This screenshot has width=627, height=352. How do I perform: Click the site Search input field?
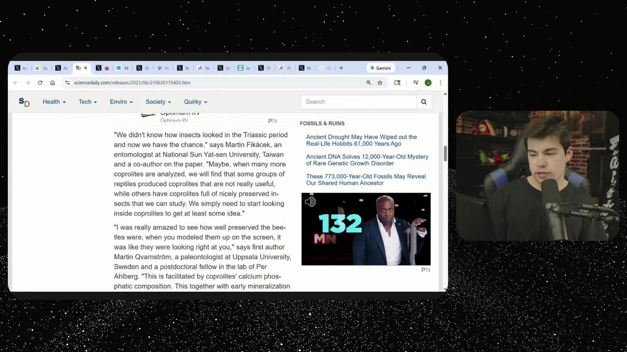(359, 102)
